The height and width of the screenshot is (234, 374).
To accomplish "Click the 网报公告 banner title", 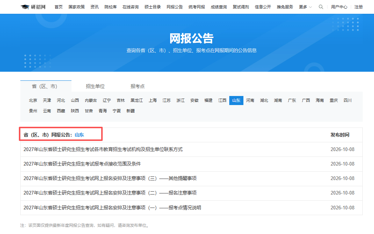I will pyautogui.click(x=192, y=38).
